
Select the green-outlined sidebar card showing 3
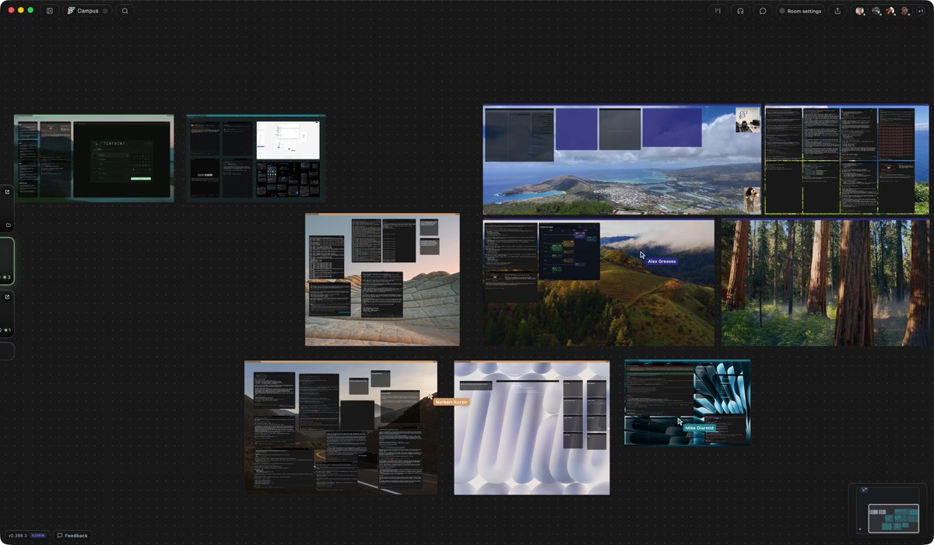coord(7,261)
